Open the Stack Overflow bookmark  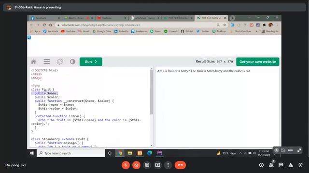[240, 31]
